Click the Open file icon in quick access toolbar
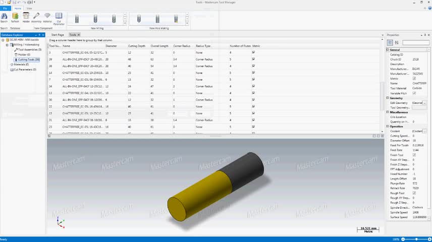 pos(9,2)
